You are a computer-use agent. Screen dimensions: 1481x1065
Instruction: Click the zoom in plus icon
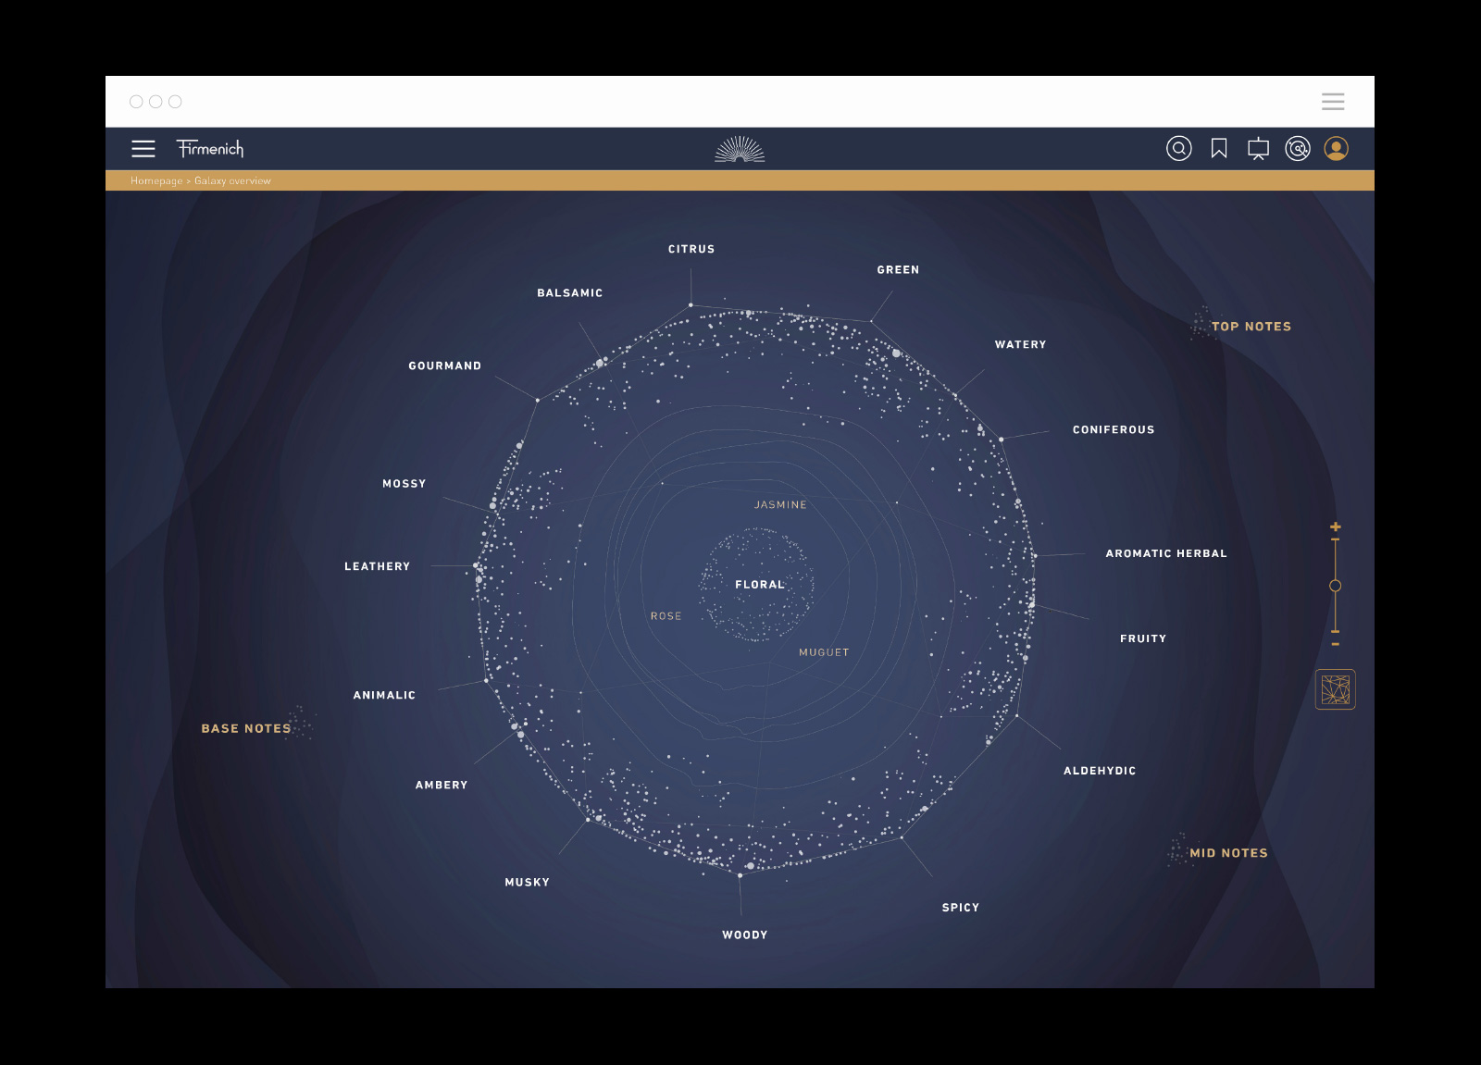point(1335,526)
